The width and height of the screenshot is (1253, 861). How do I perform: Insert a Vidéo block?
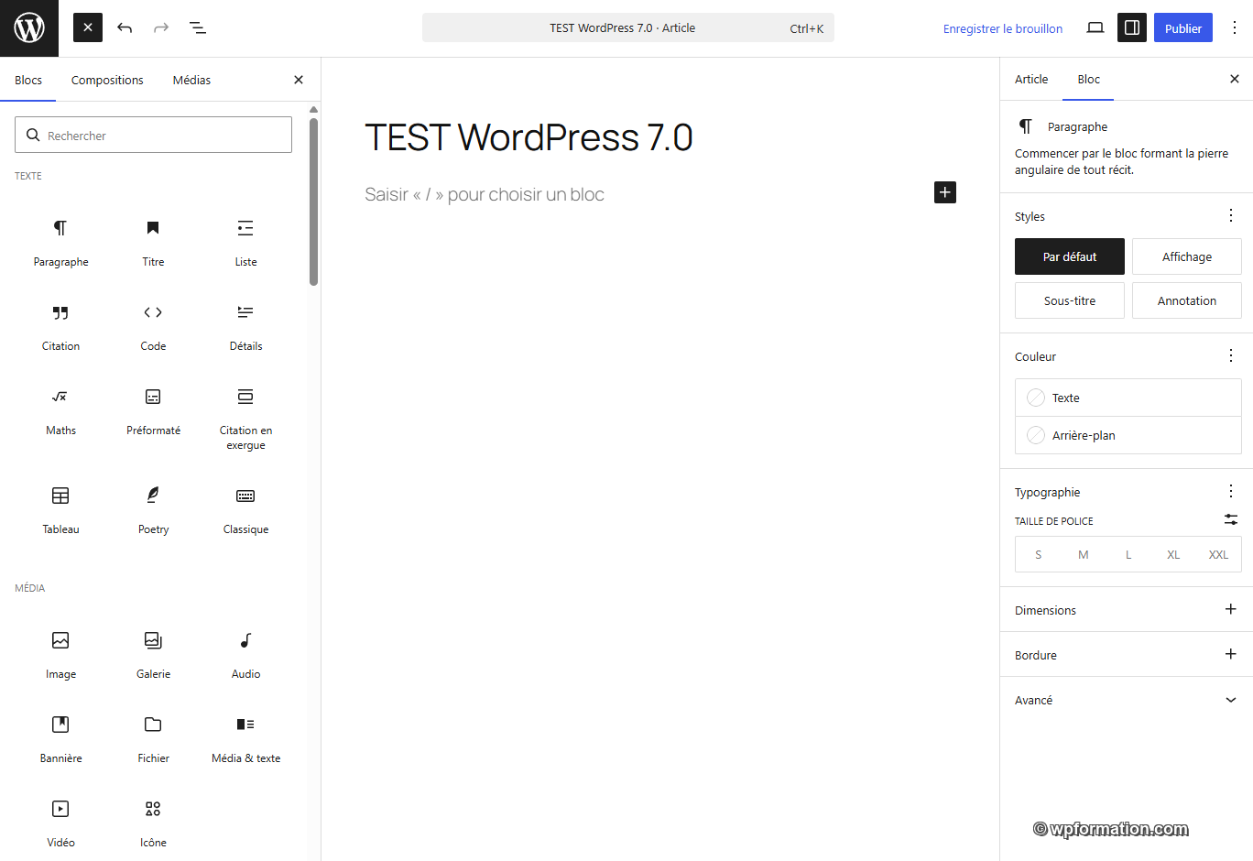pos(60,823)
